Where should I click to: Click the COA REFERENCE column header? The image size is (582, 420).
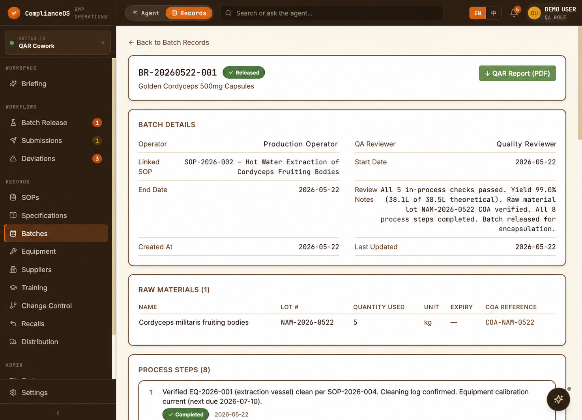511,307
